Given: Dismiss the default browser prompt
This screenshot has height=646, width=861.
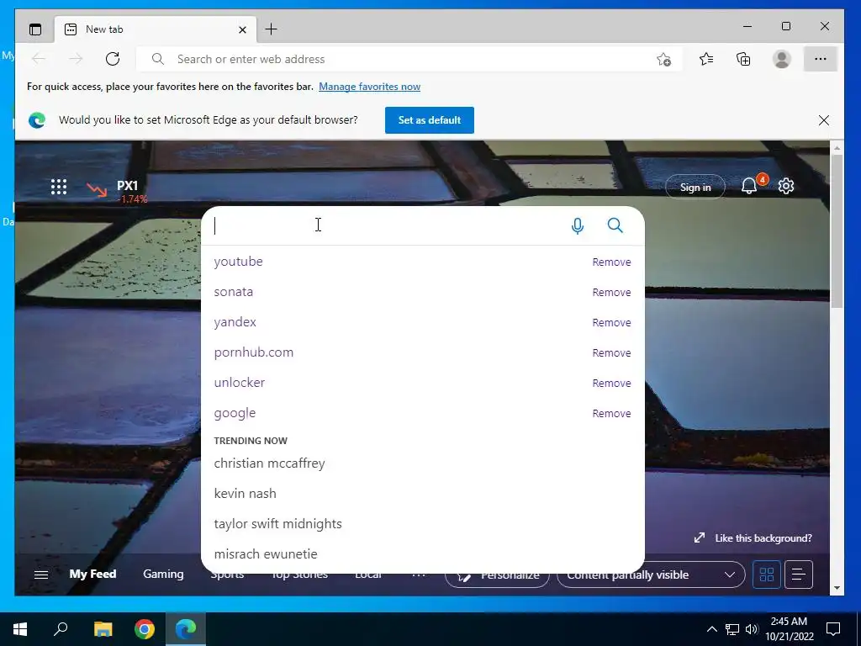Looking at the screenshot, I should coord(824,120).
